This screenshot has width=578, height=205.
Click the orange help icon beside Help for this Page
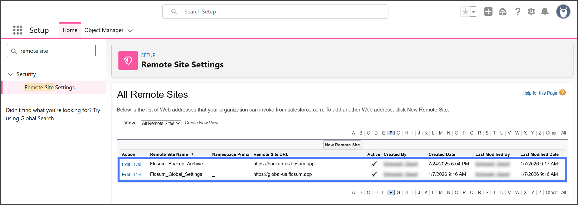point(563,92)
